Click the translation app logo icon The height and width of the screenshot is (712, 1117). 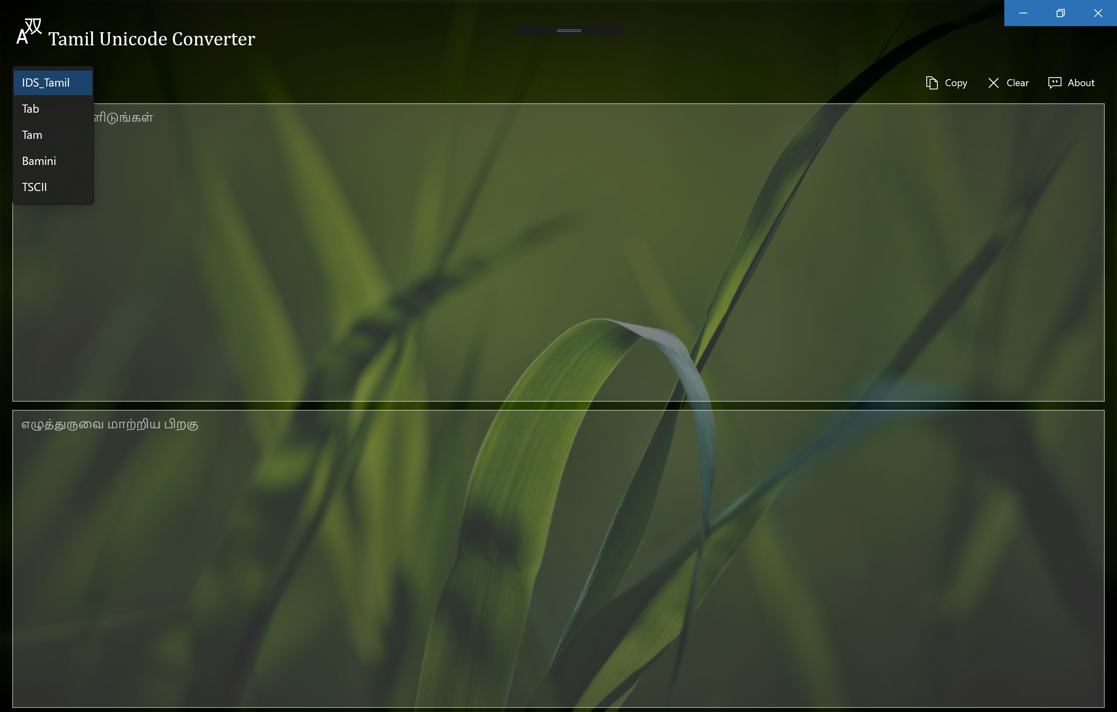tap(29, 31)
